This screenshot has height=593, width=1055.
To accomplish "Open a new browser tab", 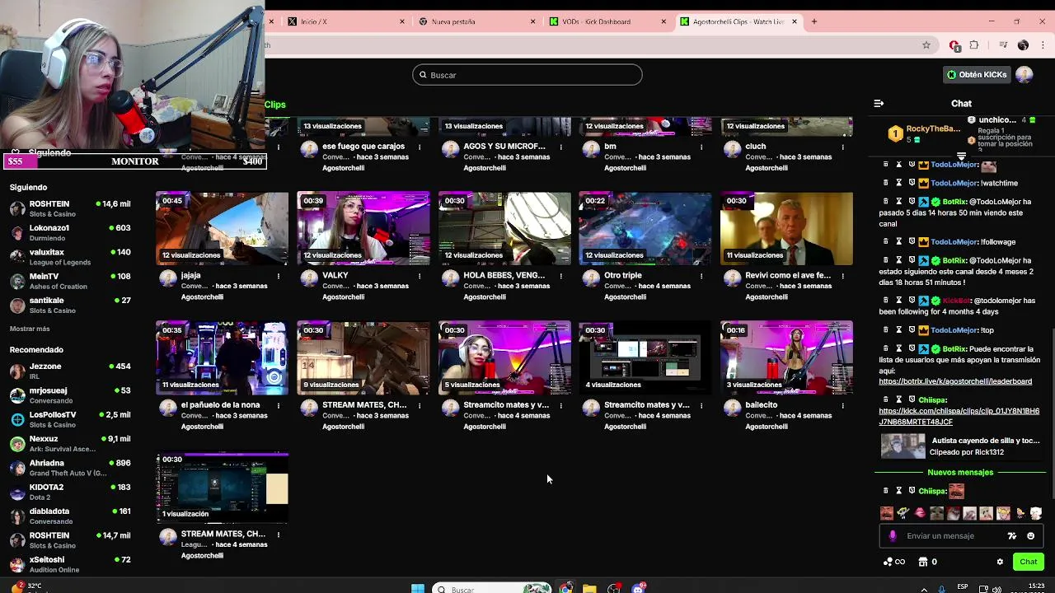I will 814,21.
